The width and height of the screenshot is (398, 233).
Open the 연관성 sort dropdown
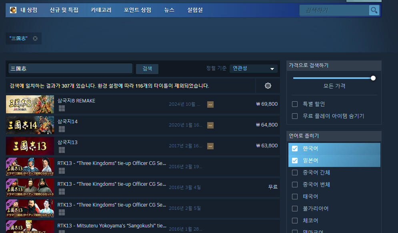pos(253,68)
